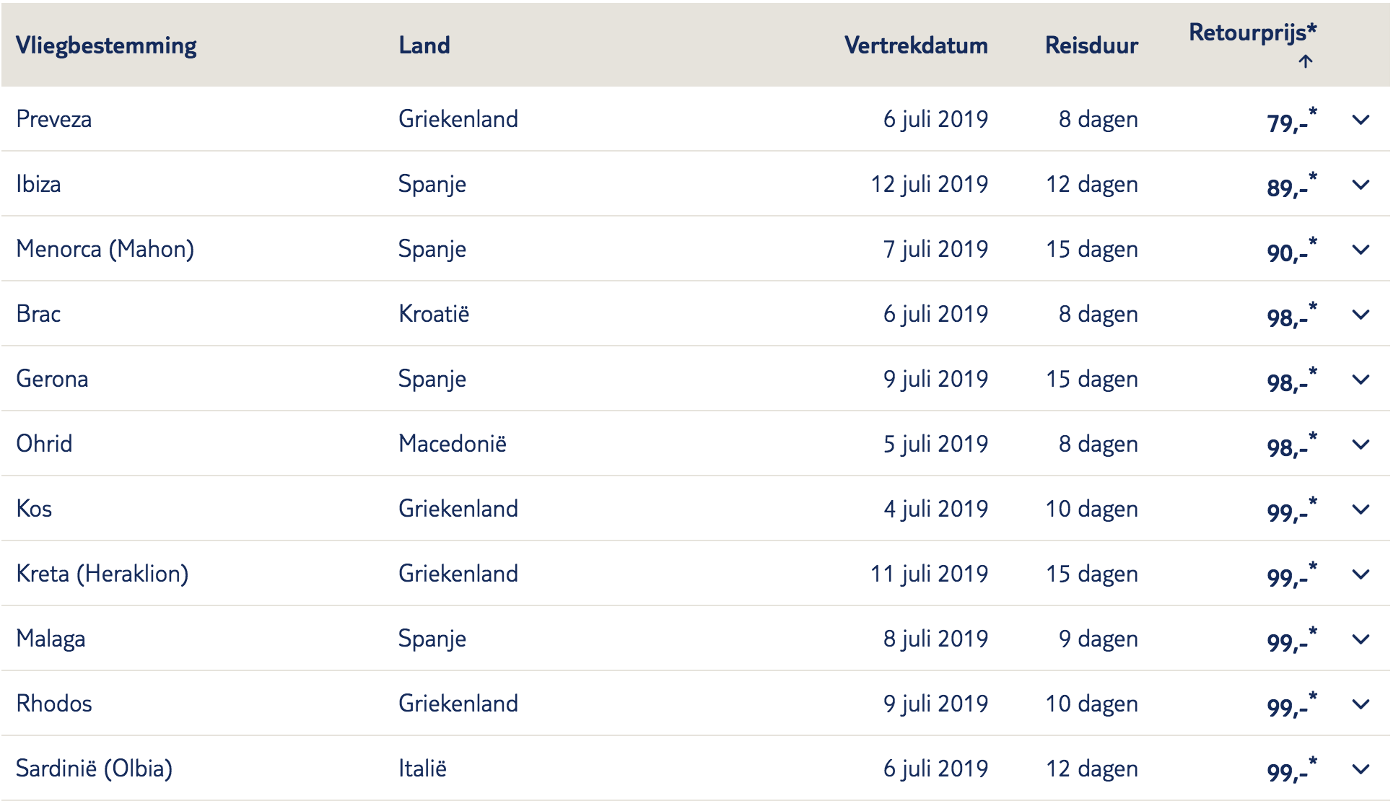Viewport: 1393px width, 801px height.
Task: Expand the Gerona row chevron
Action: 1361,380
